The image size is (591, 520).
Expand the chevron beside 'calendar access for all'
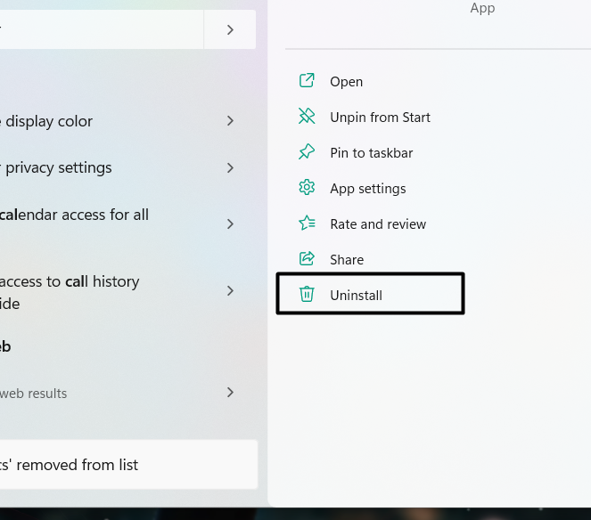pyautogui.click(x=230, y=223)
